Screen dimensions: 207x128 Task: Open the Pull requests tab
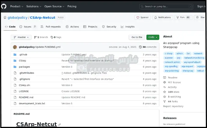51,27
